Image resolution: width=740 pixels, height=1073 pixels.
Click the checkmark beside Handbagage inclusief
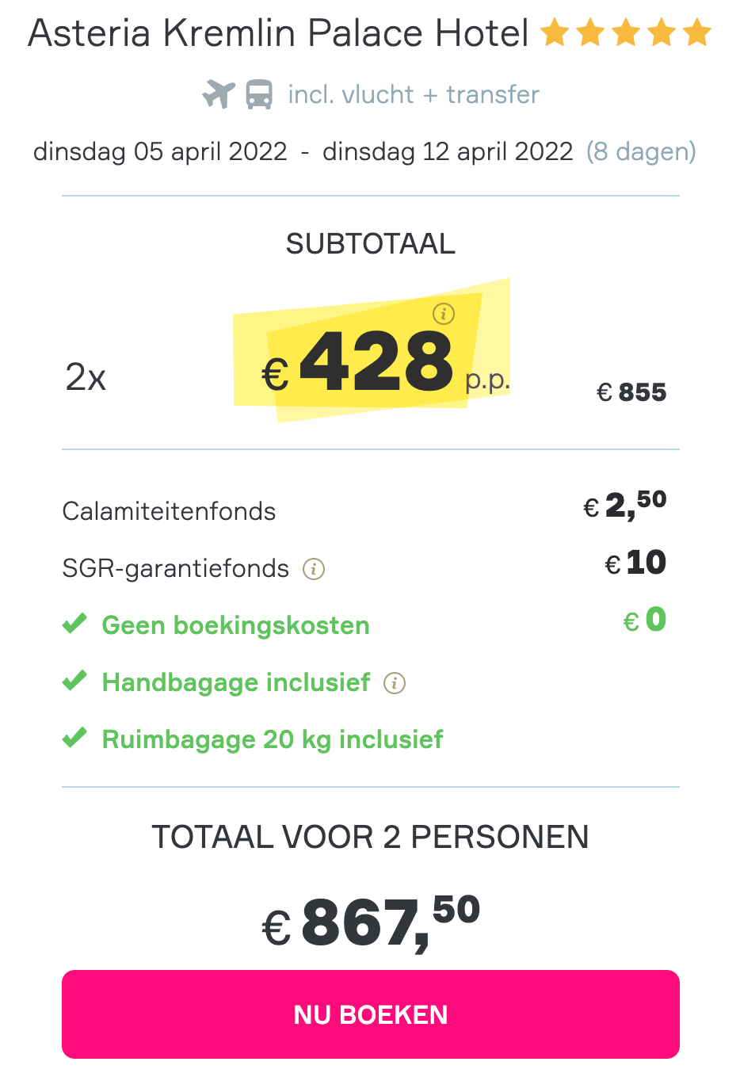pos(74,682)
